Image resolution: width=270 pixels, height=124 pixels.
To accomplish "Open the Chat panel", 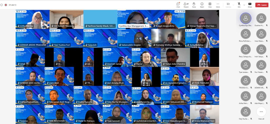I will click(x=178, y=5).
